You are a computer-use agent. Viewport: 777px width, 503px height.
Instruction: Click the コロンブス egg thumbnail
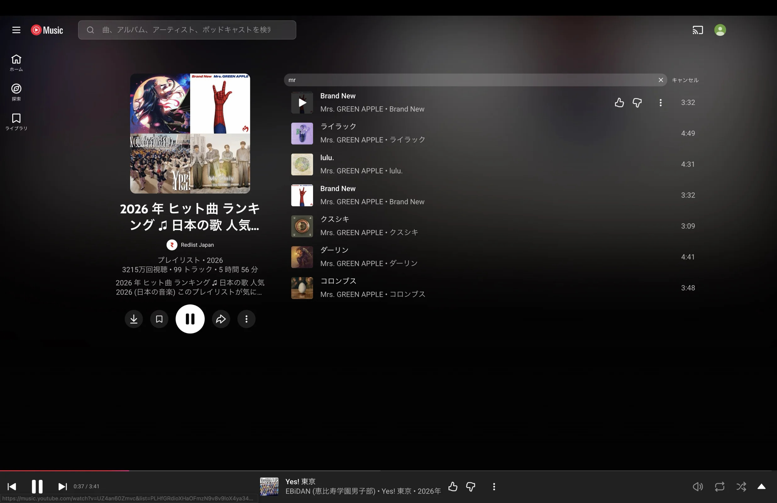302,288
